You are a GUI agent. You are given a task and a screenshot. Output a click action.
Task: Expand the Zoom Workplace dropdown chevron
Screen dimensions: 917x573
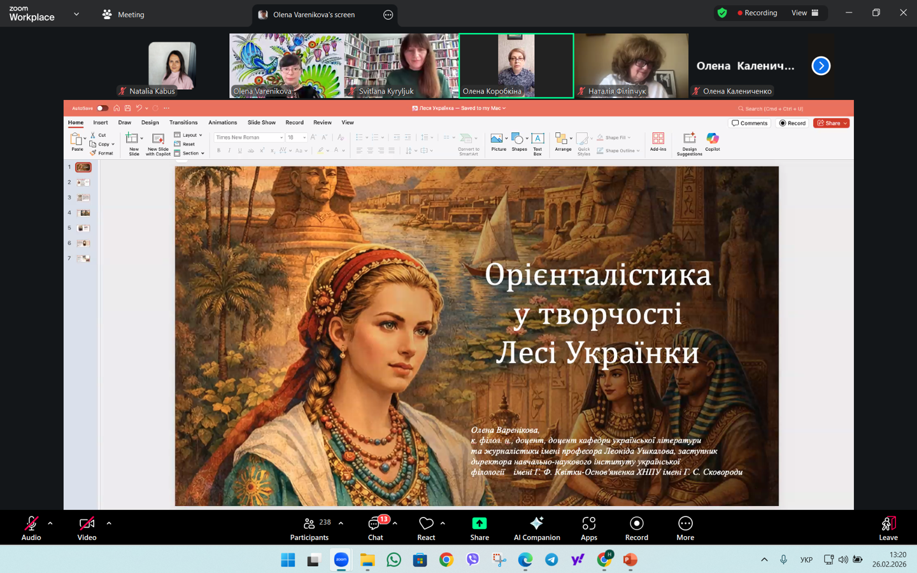tap(76, 14)
